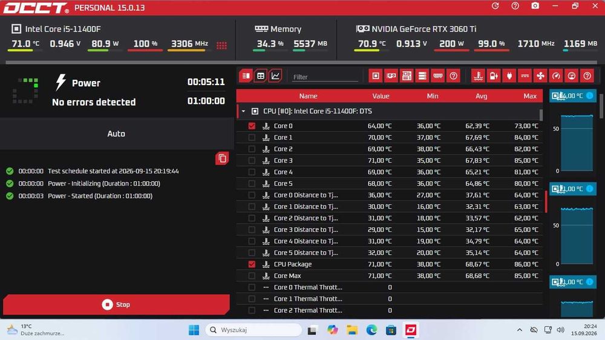Filter sensors by clock speed gauge icon

pyautogui.click(x=556, y=76)
